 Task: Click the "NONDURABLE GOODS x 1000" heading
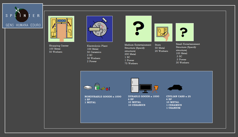point(103,97)
